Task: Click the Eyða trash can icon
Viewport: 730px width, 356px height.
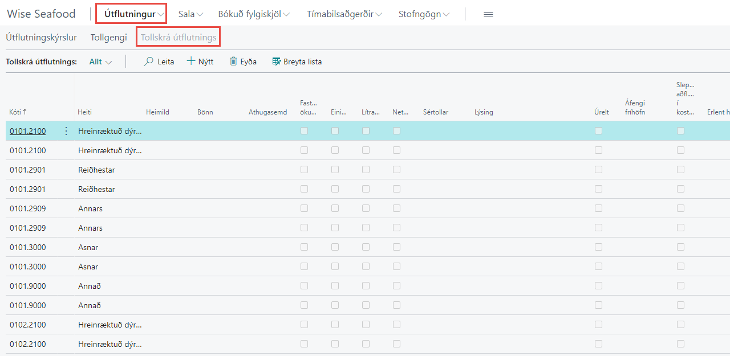Action: pyautogui.click(x=233, y=62)
